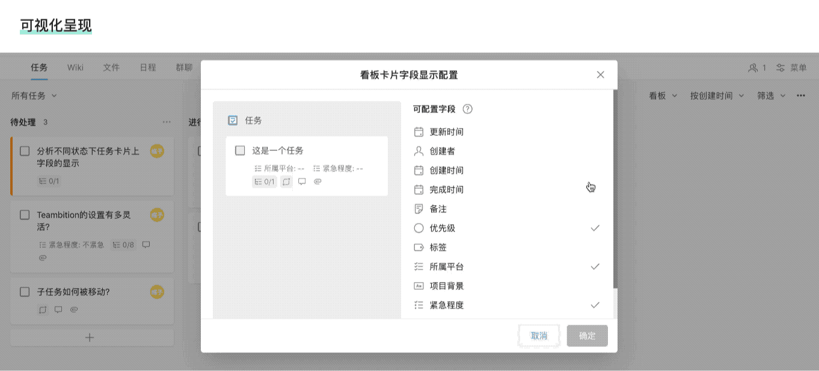Click the attachment icon in preview card
The width and height of the screenshot is (819, 371).
[317, 182]
